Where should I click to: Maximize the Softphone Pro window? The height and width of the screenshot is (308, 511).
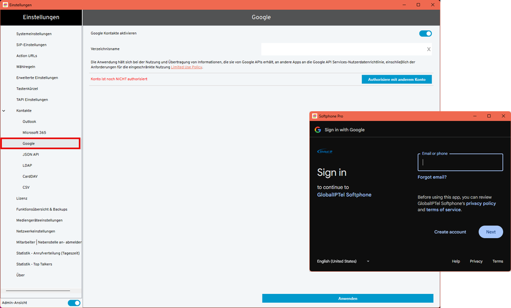[489, 116]
